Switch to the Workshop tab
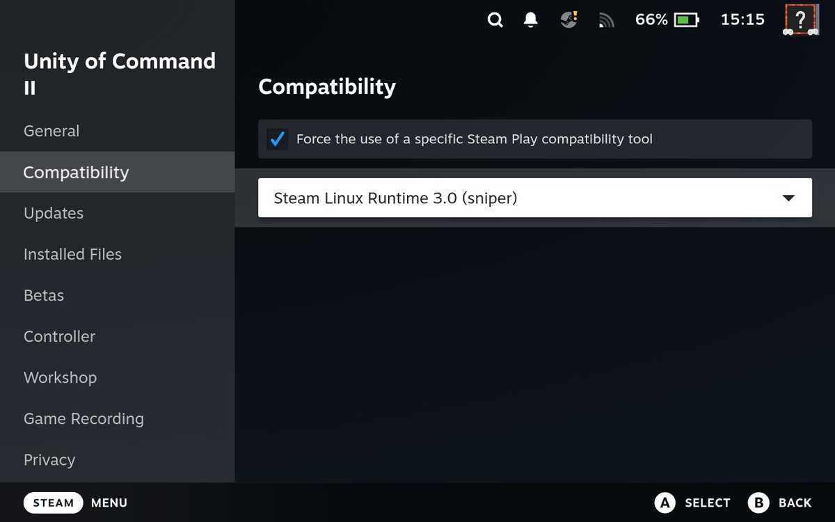The height and width of the screenshot is (522, 835). coord(117,377)
